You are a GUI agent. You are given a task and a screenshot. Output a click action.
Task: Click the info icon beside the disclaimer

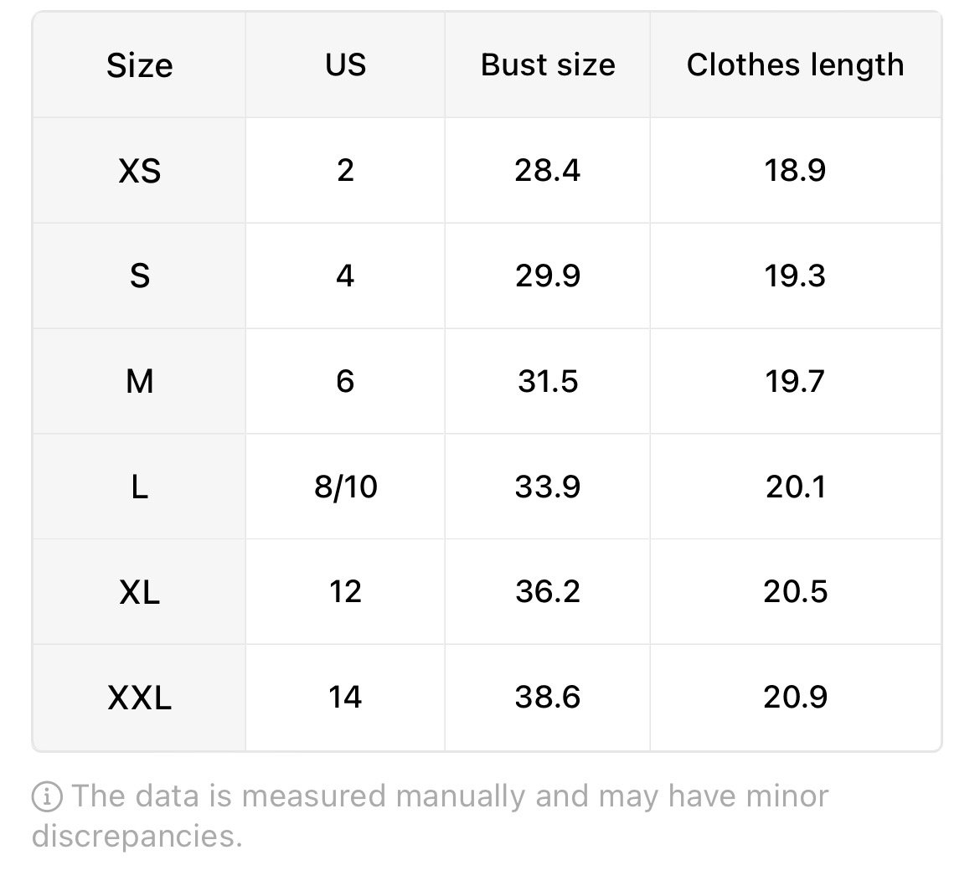[47, 796]
